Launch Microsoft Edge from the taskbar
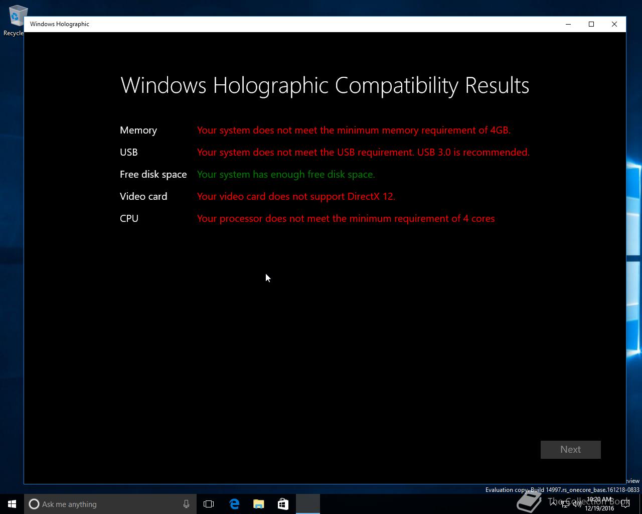This screenshot has height=514, width=642. pos(234,504)
